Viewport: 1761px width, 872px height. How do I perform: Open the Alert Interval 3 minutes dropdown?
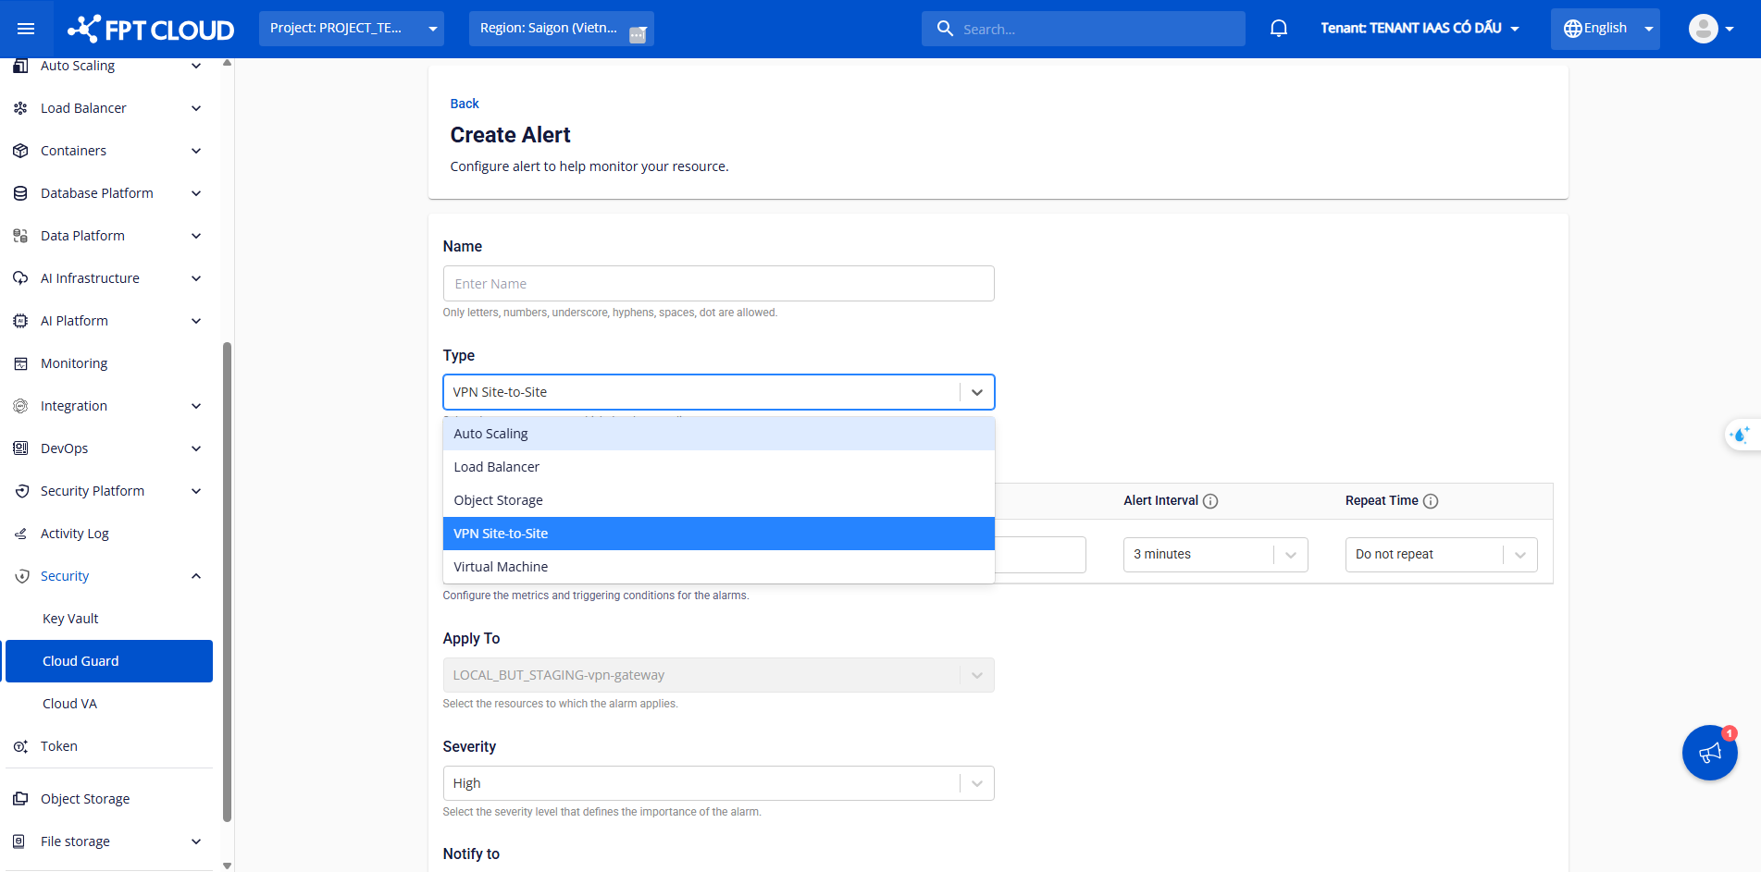point(1214,555)
